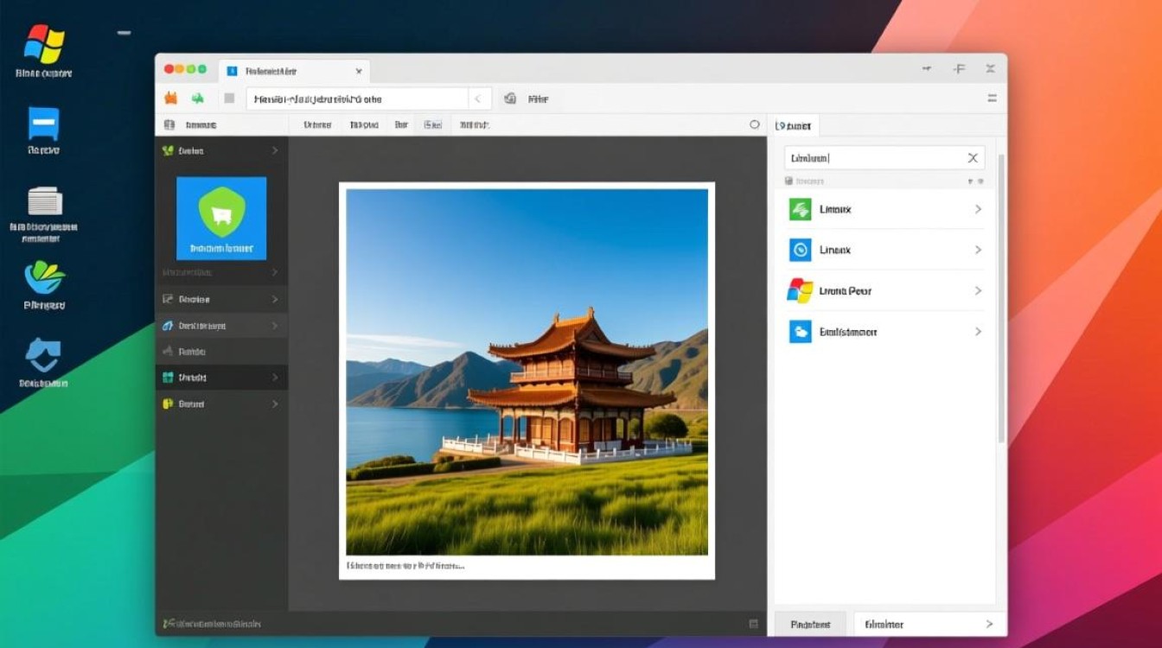Select the green Linux icon in the list
The width and height of the screenshot is (1162, 648).
(x=800, y=209)
